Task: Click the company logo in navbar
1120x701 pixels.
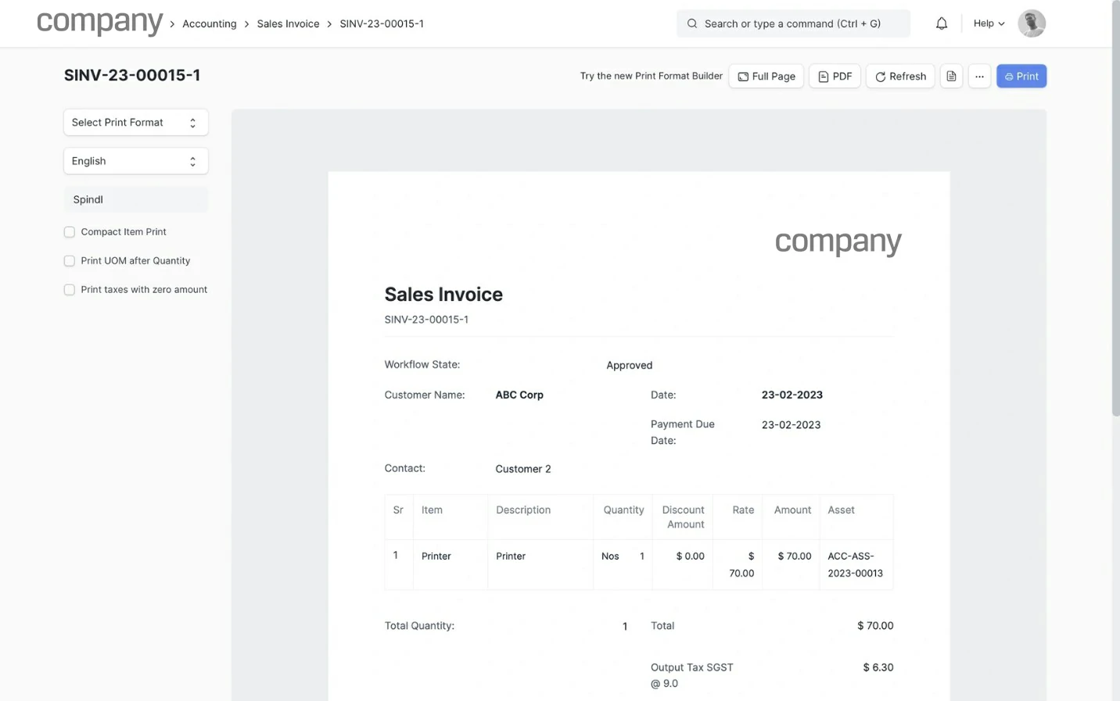Action: pyautogui.click(x=99, y=23)
